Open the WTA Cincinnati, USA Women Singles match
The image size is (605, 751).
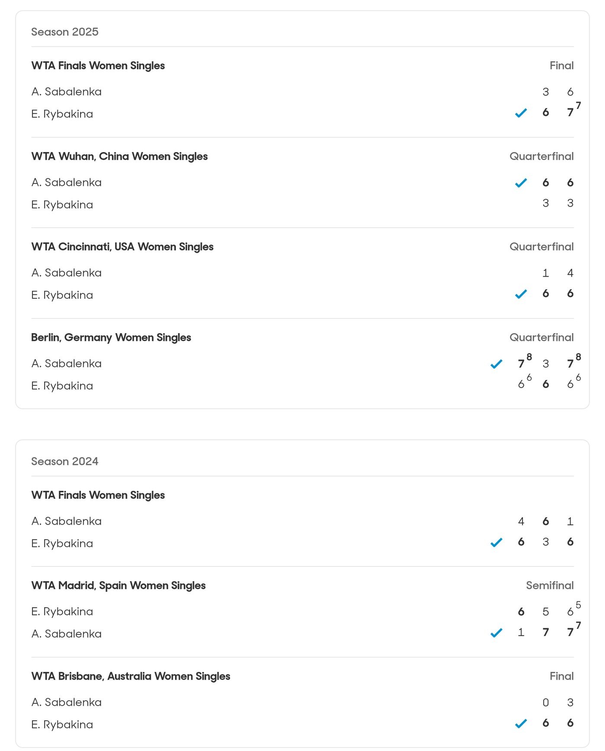pyautogui.click(x=122, y=247)
